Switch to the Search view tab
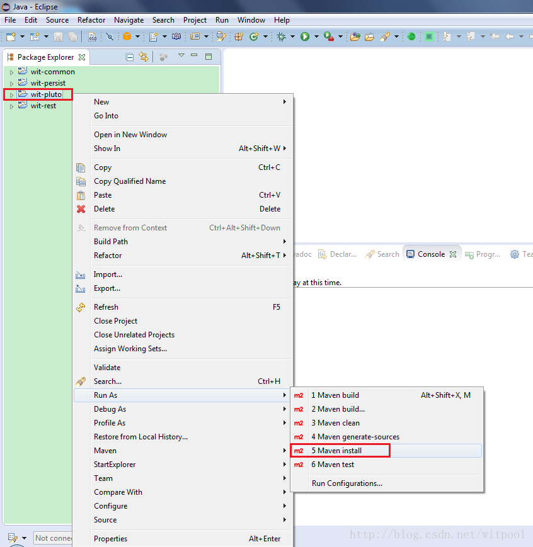533x547 pixels. 382,254
